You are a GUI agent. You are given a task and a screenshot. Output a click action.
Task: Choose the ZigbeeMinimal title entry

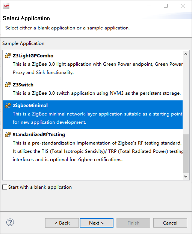(30, 106)
